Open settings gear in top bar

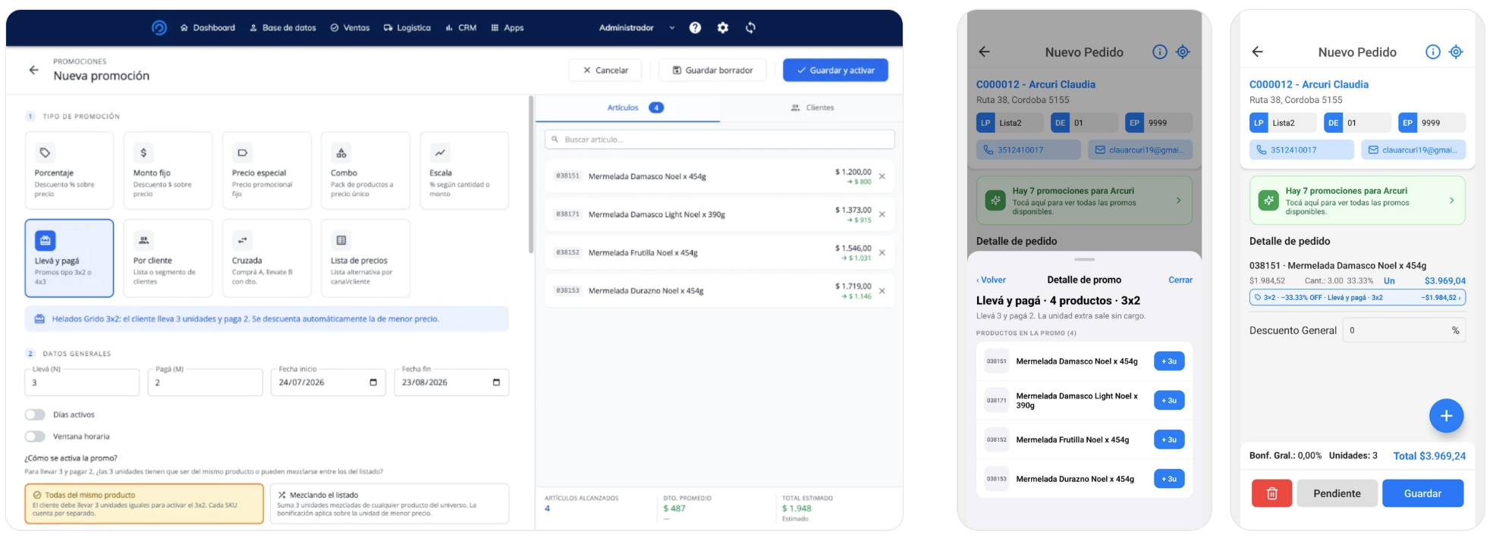tap(723, 28)
